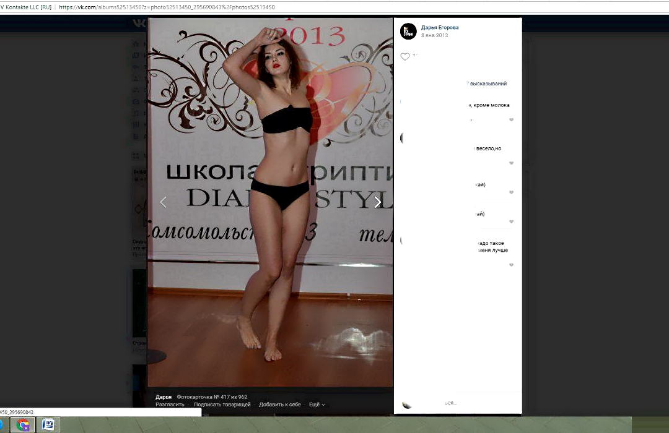Screen dimensions: 669x433
Task: Open Chrome from the Windows taskbar
Action: [24, 425]
